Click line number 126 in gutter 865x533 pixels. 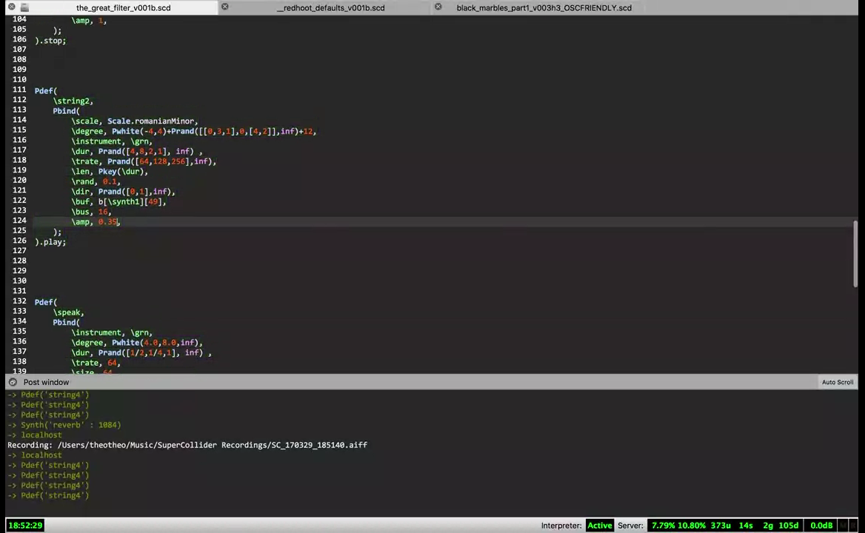coord(19,241)
